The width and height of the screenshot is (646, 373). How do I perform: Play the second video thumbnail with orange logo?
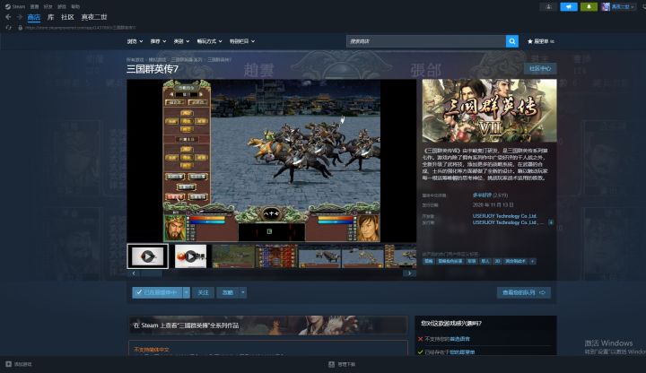pyautogui.click(x=190, y=256)
